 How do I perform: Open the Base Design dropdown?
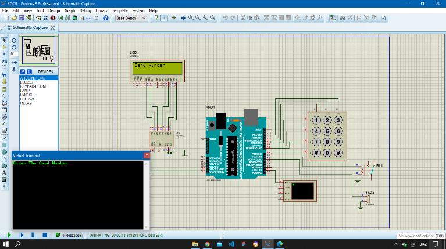(130, 18)
